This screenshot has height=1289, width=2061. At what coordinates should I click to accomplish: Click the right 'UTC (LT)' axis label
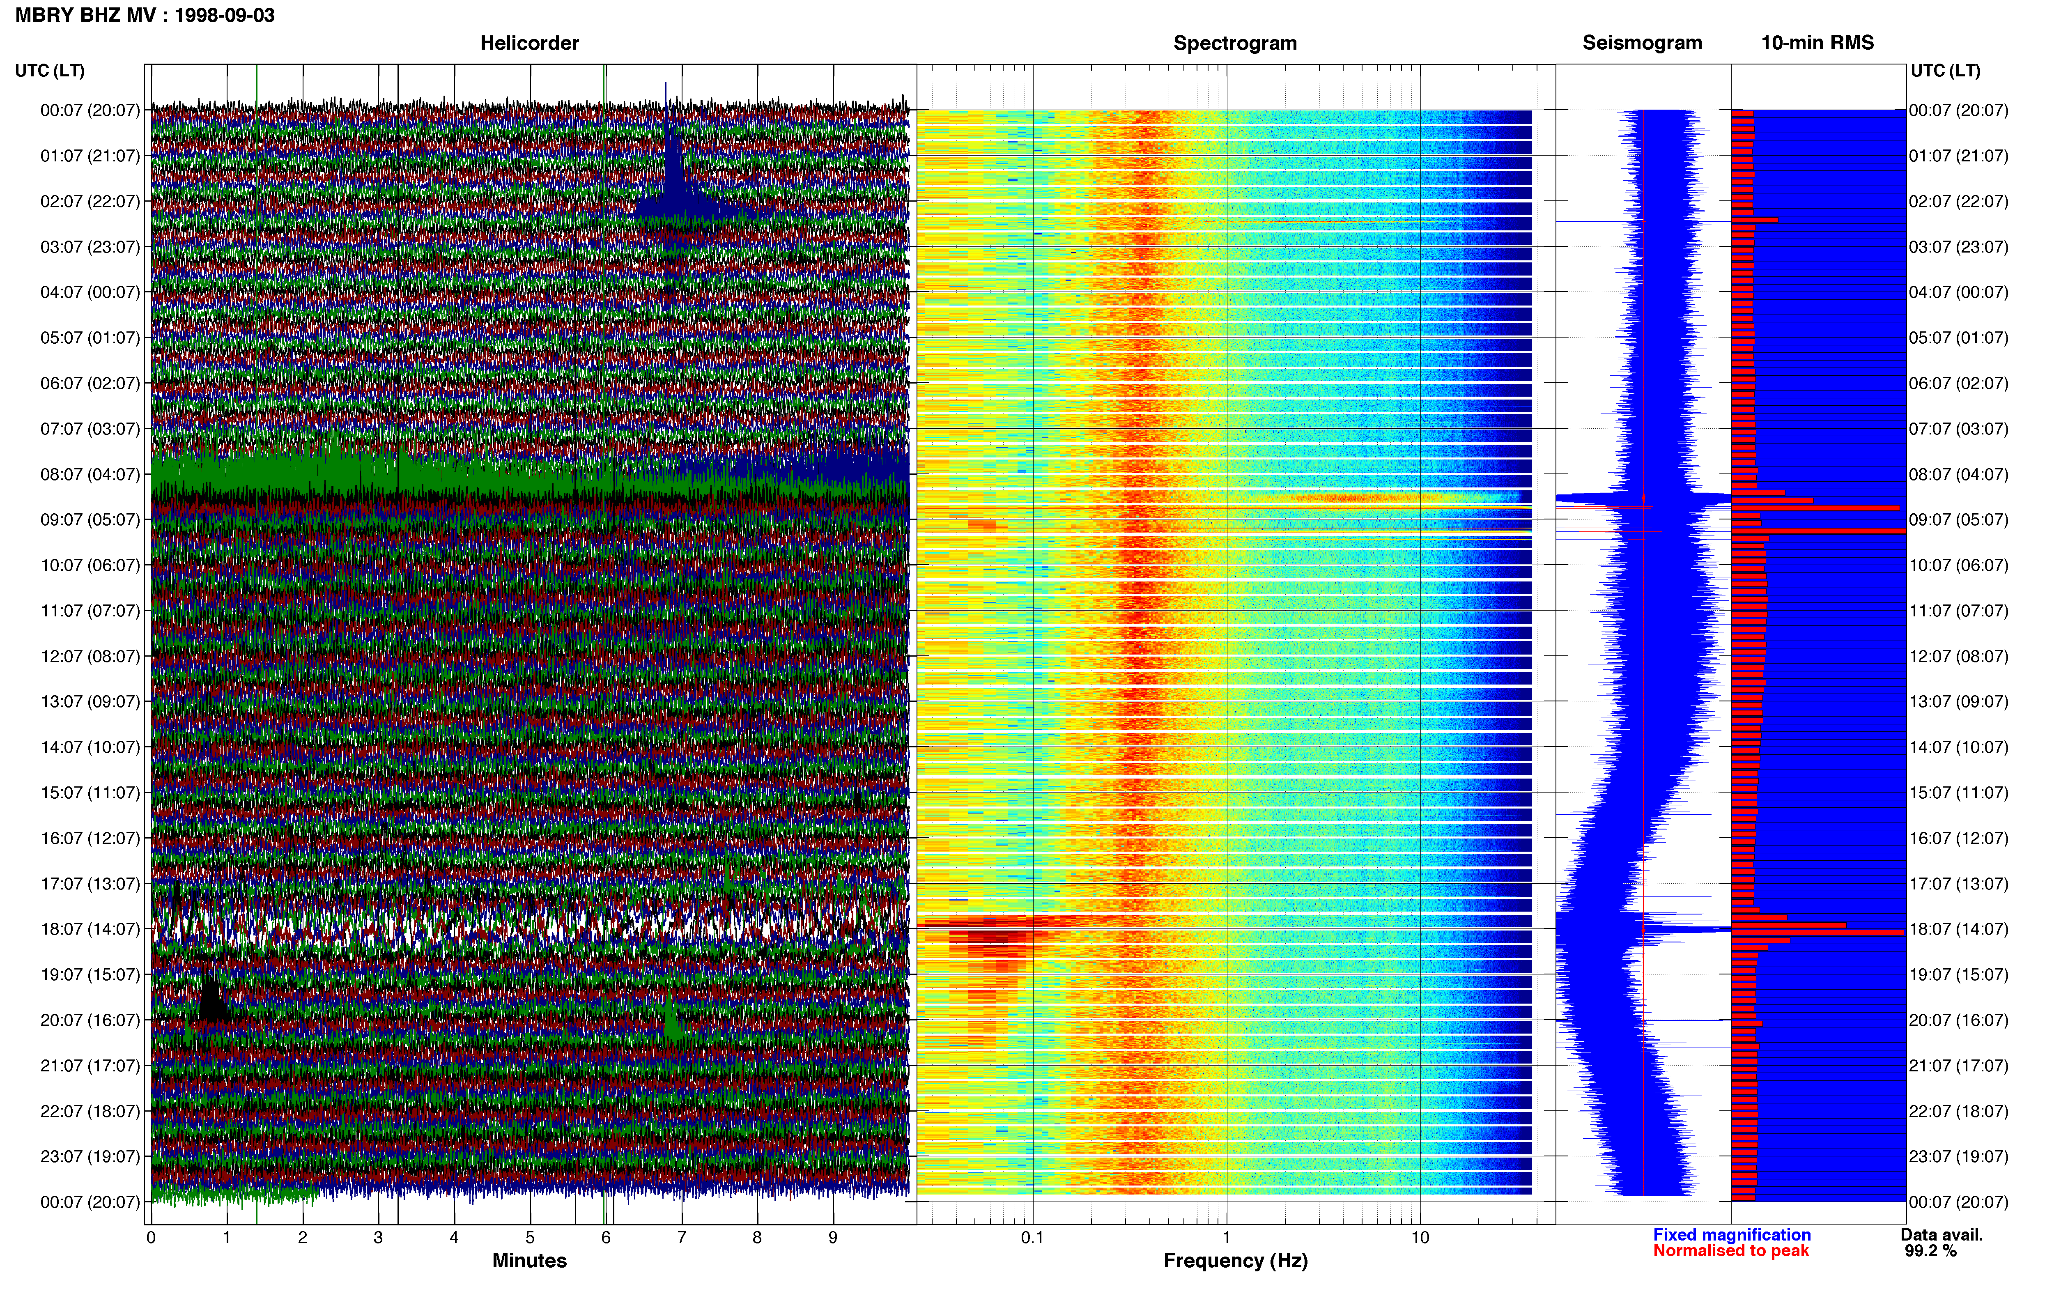(x=1945, y=71)
